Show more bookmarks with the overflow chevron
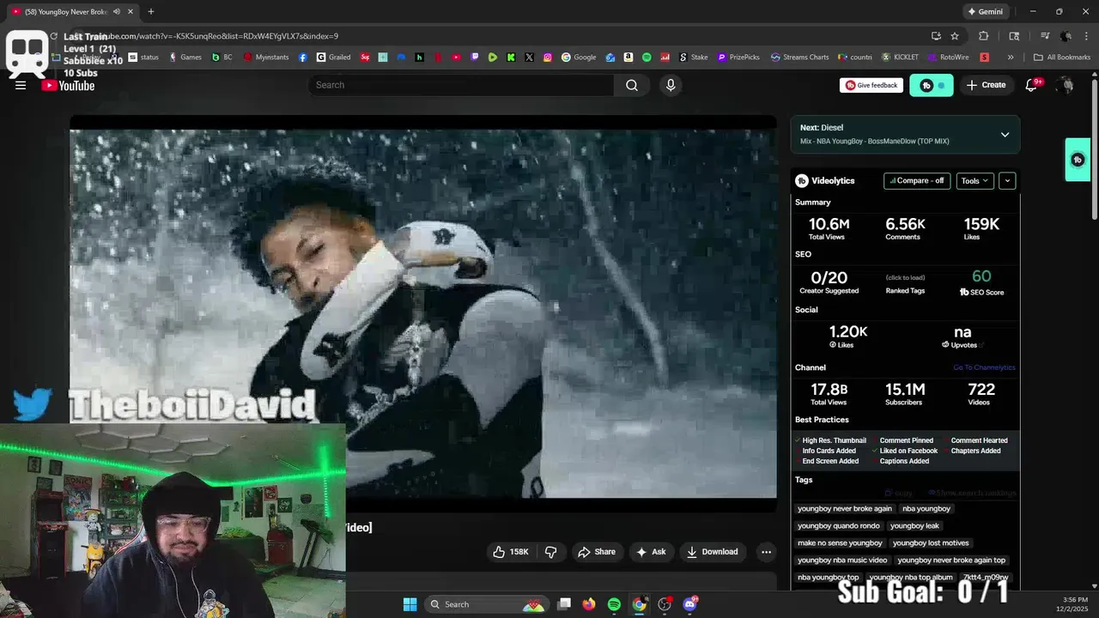 1011,58
